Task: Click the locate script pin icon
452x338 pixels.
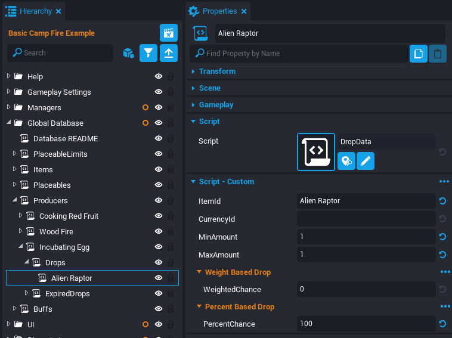Action: click(x=346, y=161)
